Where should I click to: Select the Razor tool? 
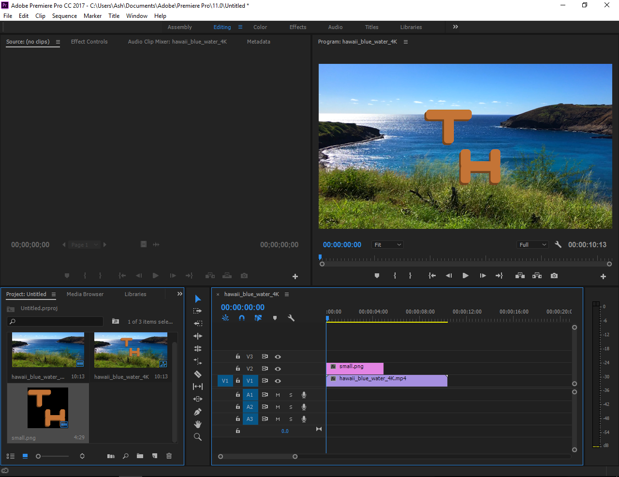[198, 374]
